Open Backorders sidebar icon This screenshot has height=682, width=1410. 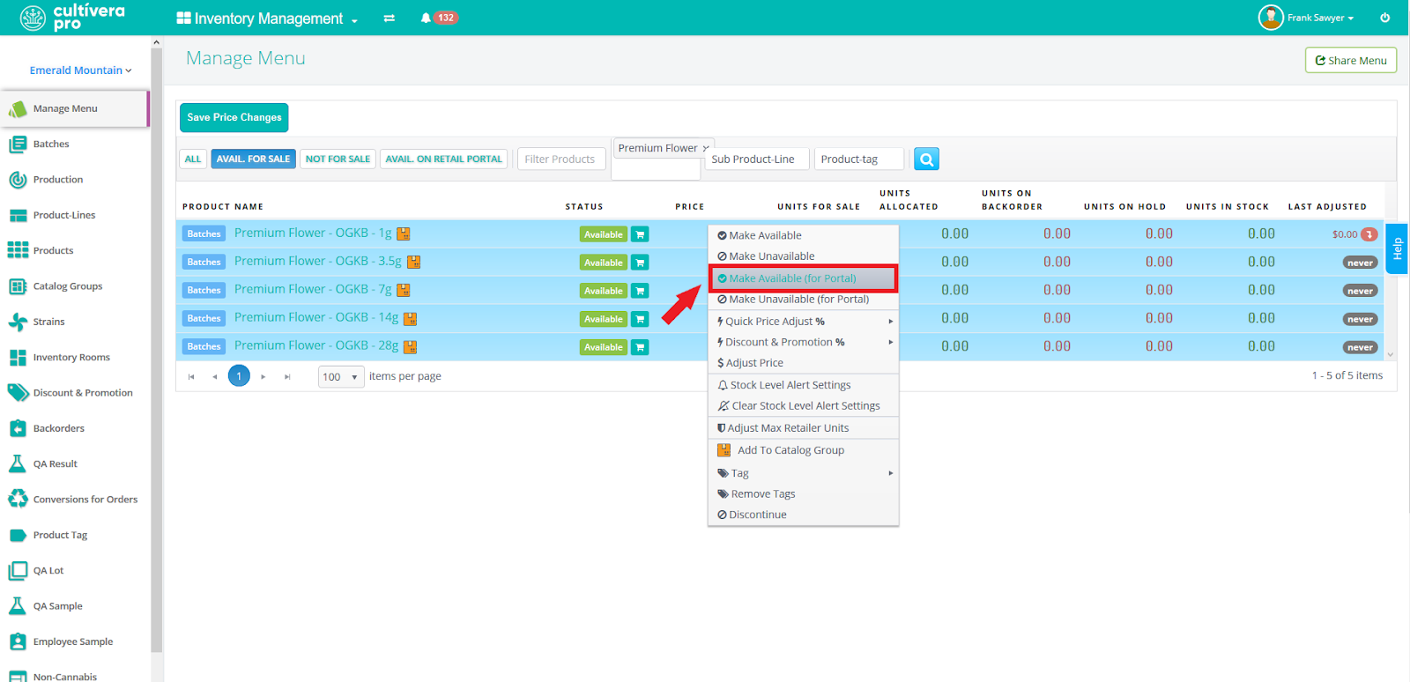[x=17, y=428]
